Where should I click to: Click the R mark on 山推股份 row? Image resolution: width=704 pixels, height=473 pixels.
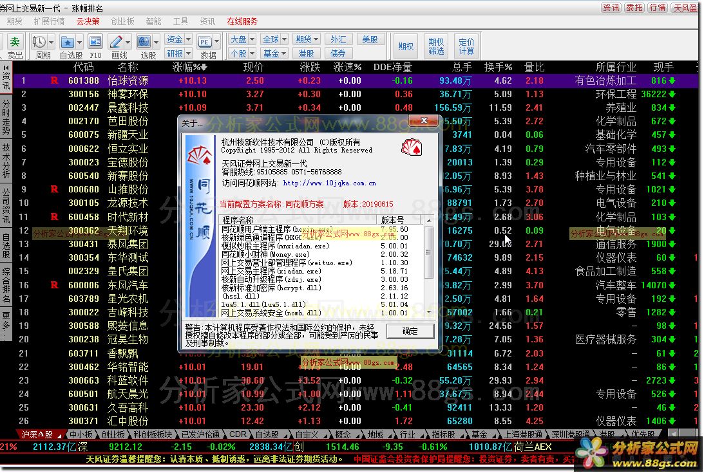[x=54, y=189]
